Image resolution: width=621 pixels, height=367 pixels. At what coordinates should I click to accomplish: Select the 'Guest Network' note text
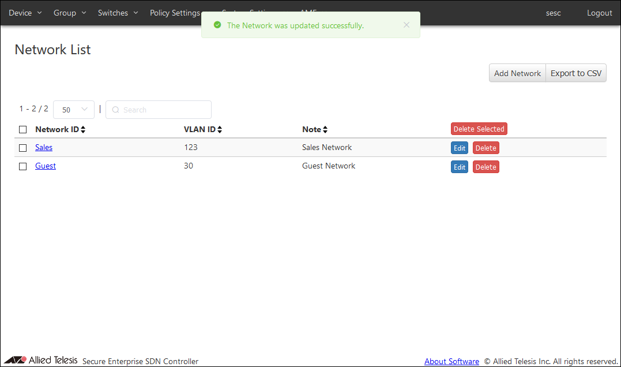329,166
